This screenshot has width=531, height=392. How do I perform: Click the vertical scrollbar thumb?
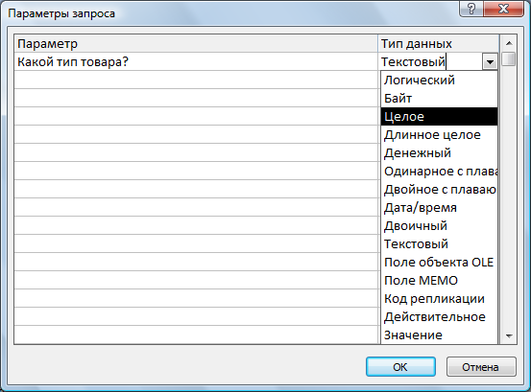pos(509,58)
